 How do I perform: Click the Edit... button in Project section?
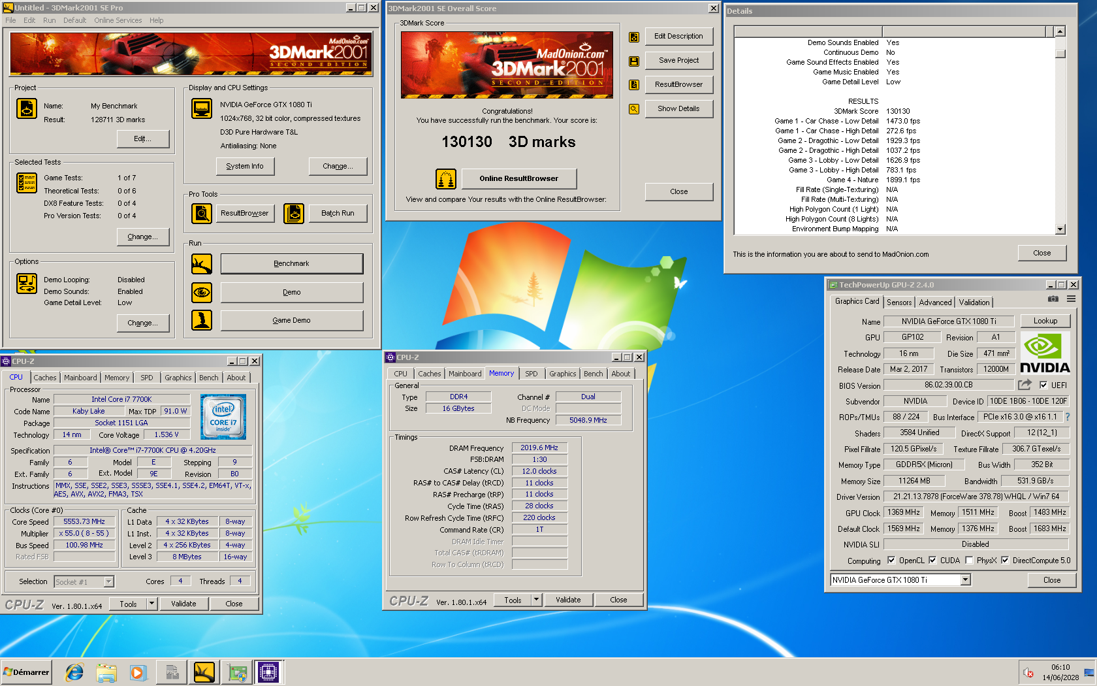tap(143, 139)
